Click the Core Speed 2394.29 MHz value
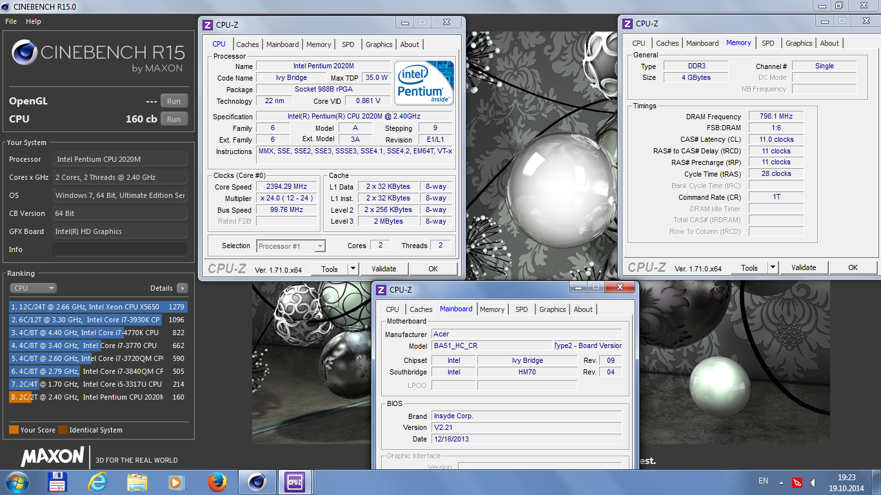The width and height of the screenshot is (881, 495). click(x=287, y=186)
